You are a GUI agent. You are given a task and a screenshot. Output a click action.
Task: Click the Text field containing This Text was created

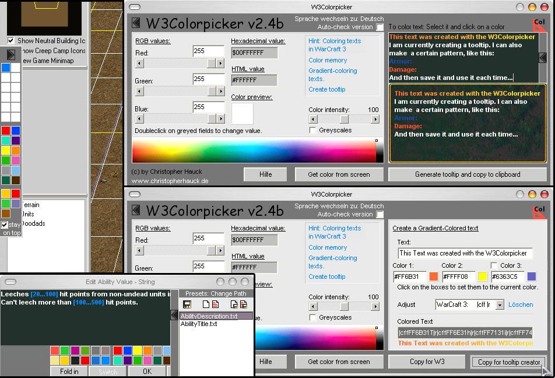pyautogui.click(x=465, y=253)
